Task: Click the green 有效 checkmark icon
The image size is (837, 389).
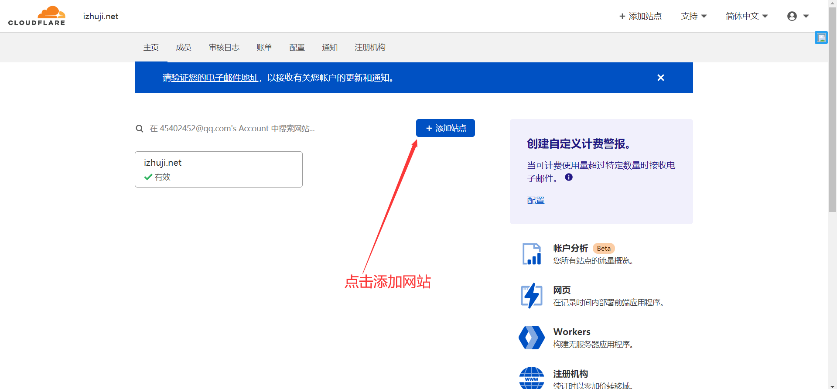Action: point(148,177)
